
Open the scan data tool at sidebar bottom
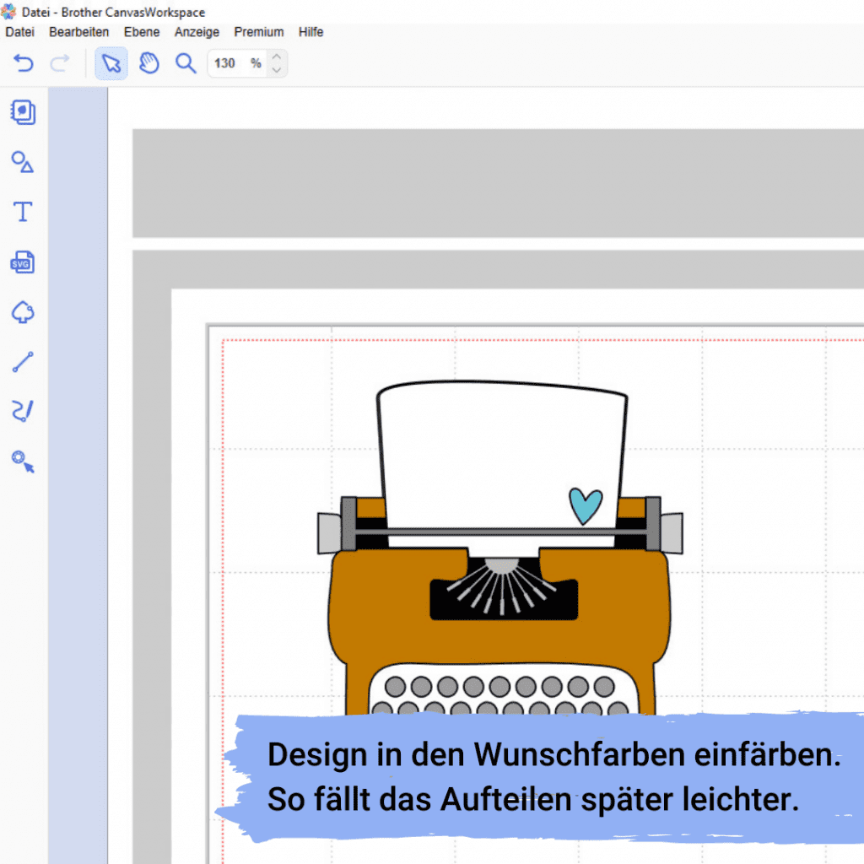(22, 462)
